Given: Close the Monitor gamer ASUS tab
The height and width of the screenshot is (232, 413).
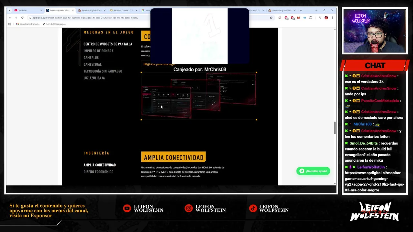Looking at the screenshot, I should click(x=73, y=10).
